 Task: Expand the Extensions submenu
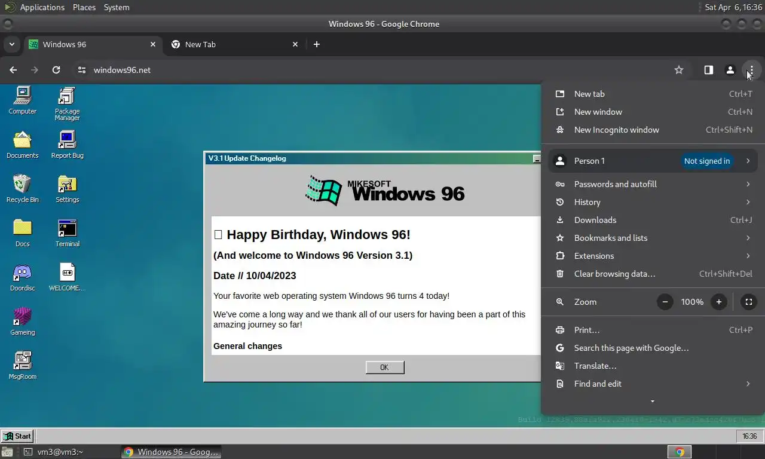tap(653, 256)
